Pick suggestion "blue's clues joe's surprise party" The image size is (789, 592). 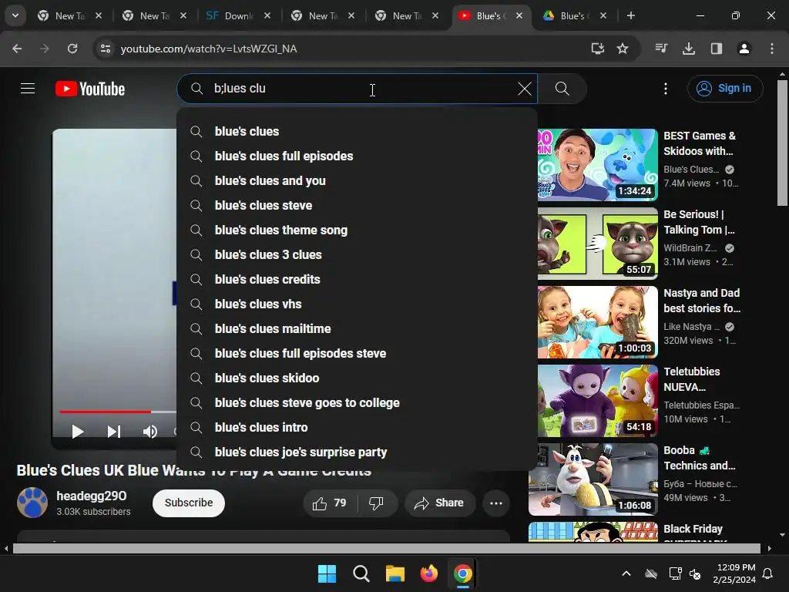(x=358, y=452)
